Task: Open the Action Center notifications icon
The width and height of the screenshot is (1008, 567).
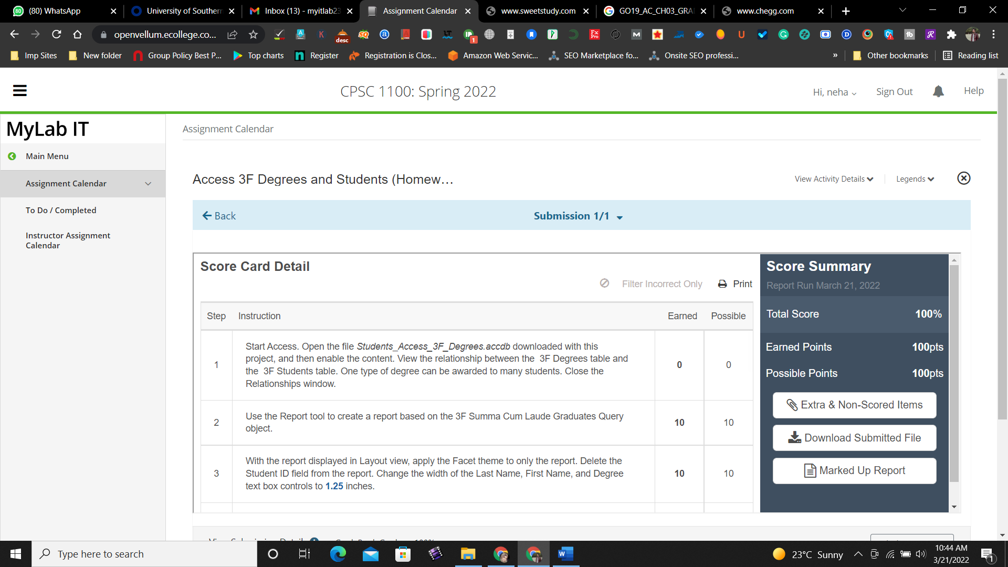Action: tap(988, 554)
